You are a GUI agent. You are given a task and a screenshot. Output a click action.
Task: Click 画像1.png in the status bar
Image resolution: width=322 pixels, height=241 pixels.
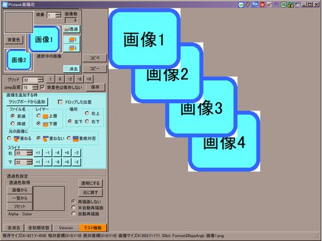tap(215, 236)
